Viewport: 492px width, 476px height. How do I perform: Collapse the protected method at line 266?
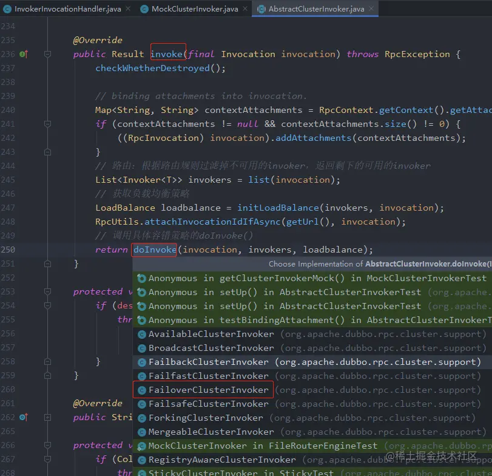coord(48,445)
